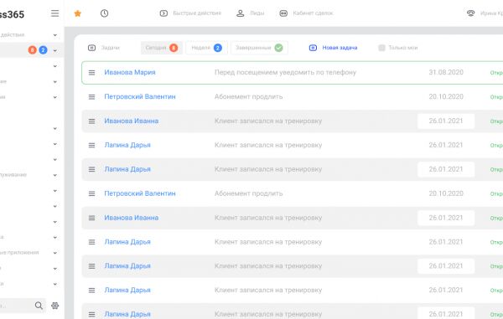
Task: Open the row menu icon for Иванова Мария
Action: (91, 73)
